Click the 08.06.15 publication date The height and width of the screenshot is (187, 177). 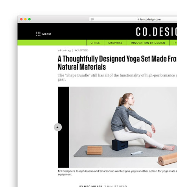(65, 50)
